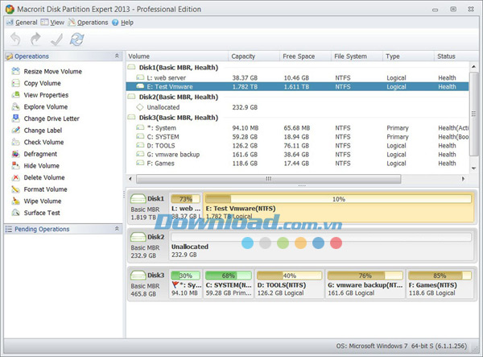Sort by Volume column header
The width and height of the screenshot is (483, 357).
tap(177, 56)
